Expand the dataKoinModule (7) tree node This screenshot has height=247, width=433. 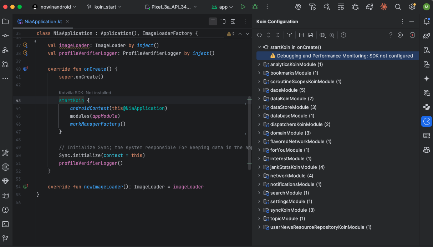(x=259, y=99)
